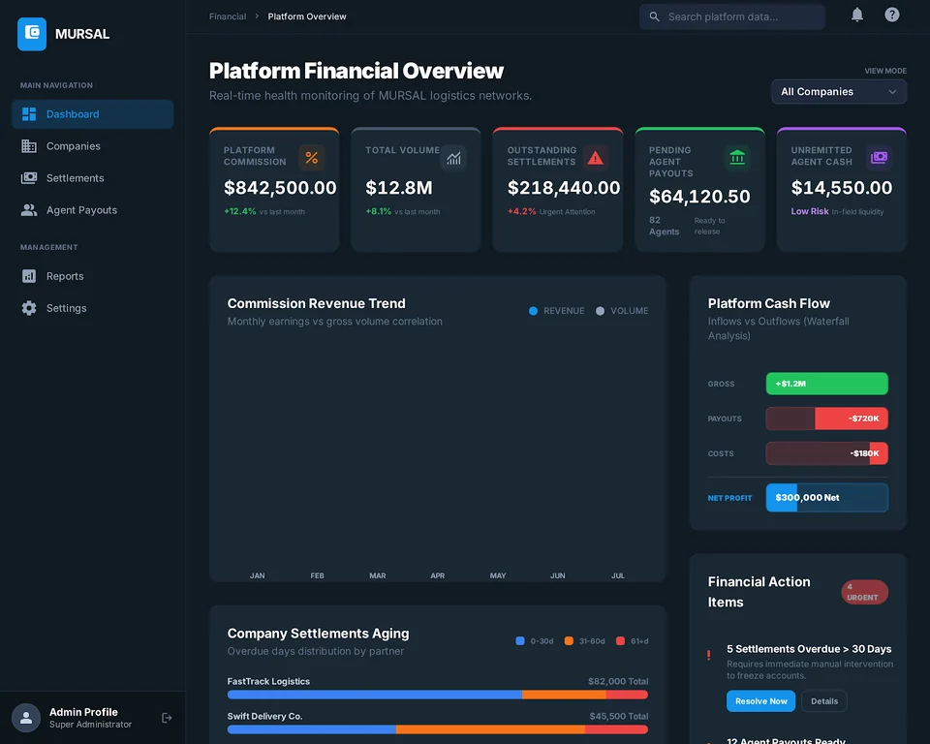Open Settlements navigation item

93,178
